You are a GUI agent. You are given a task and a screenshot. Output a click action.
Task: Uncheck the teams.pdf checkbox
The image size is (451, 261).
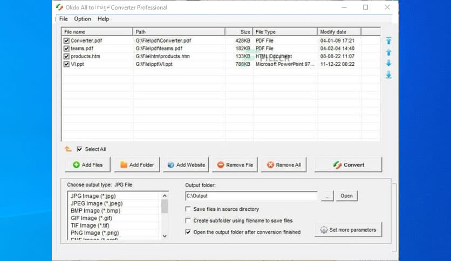[66, 49]
